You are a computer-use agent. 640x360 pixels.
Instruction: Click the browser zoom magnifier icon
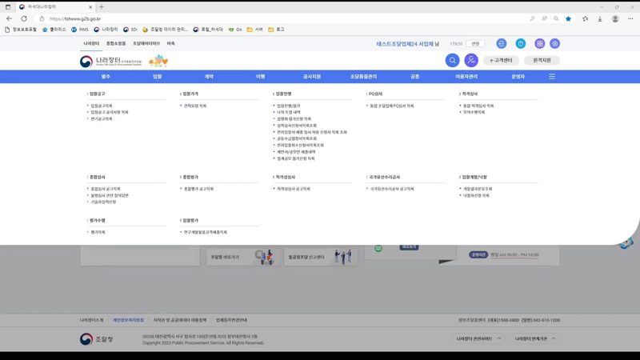(x=556, y=18)
